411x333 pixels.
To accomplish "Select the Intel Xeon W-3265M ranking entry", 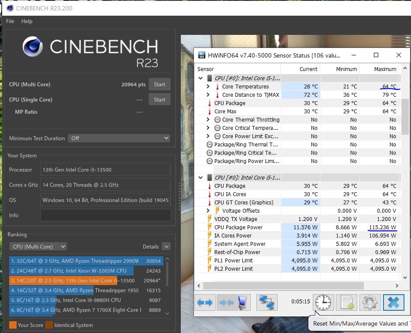I will (x=86, y=271).
